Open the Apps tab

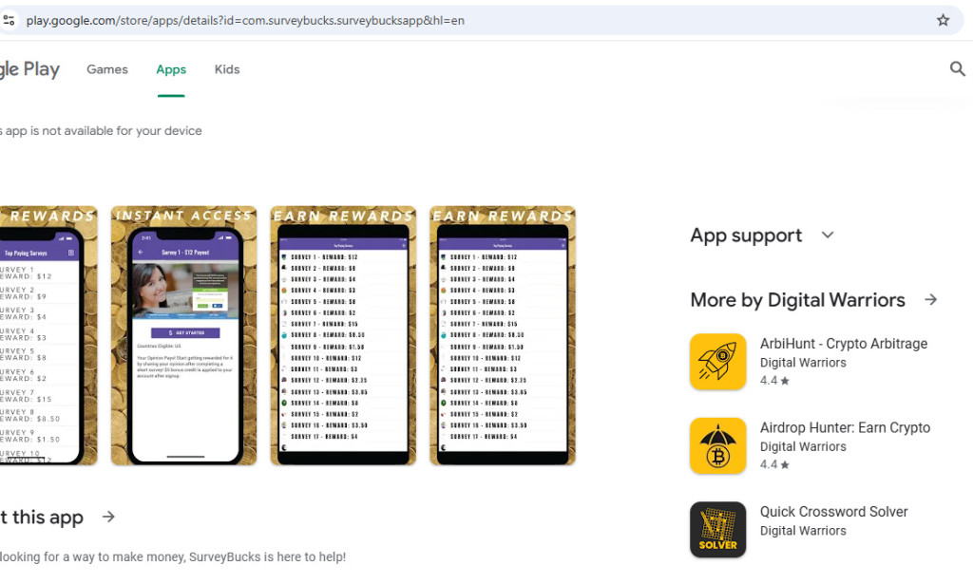pos(170,68)
